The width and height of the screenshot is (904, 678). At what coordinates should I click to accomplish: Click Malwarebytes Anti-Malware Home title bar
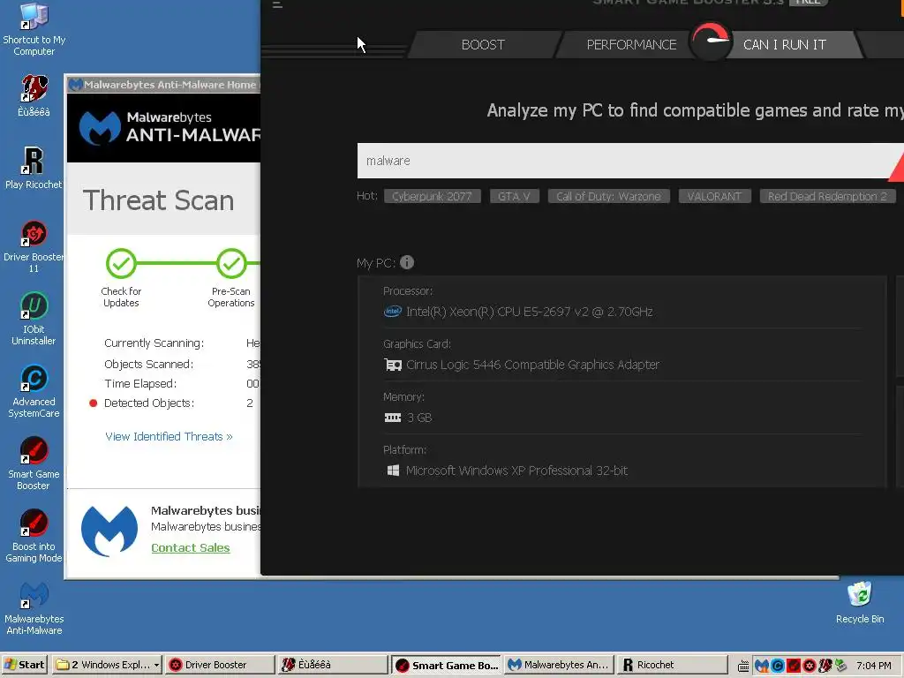click(x=163, y=85)
